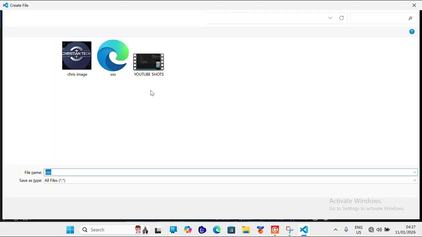This screenshot has height=237, width=422.
Task: Open Snipping Tool from the taskbar
Action: [289, 230]
